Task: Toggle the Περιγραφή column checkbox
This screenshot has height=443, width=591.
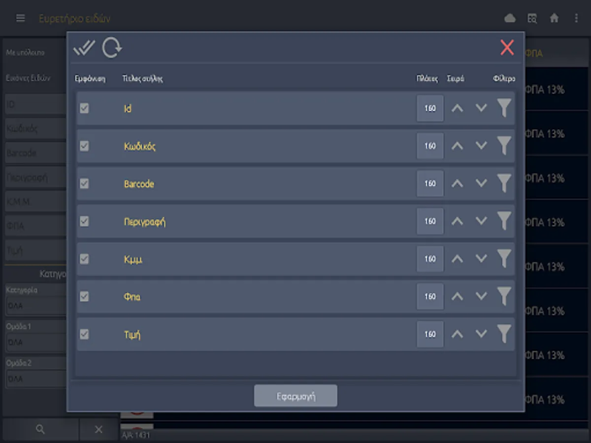Action: point(84,221)
